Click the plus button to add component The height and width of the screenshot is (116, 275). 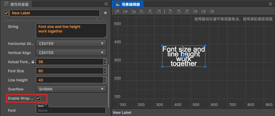pyautogui.click(x=105, y=13)
